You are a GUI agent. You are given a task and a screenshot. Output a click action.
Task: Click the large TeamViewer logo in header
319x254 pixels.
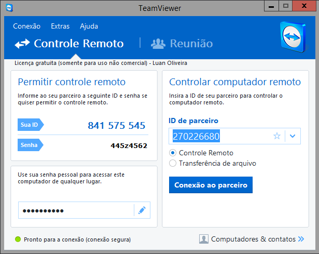click(294, 37)
